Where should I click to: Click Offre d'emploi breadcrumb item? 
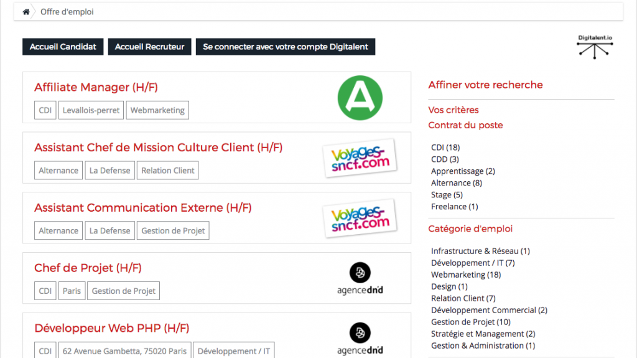pos(67,12)
